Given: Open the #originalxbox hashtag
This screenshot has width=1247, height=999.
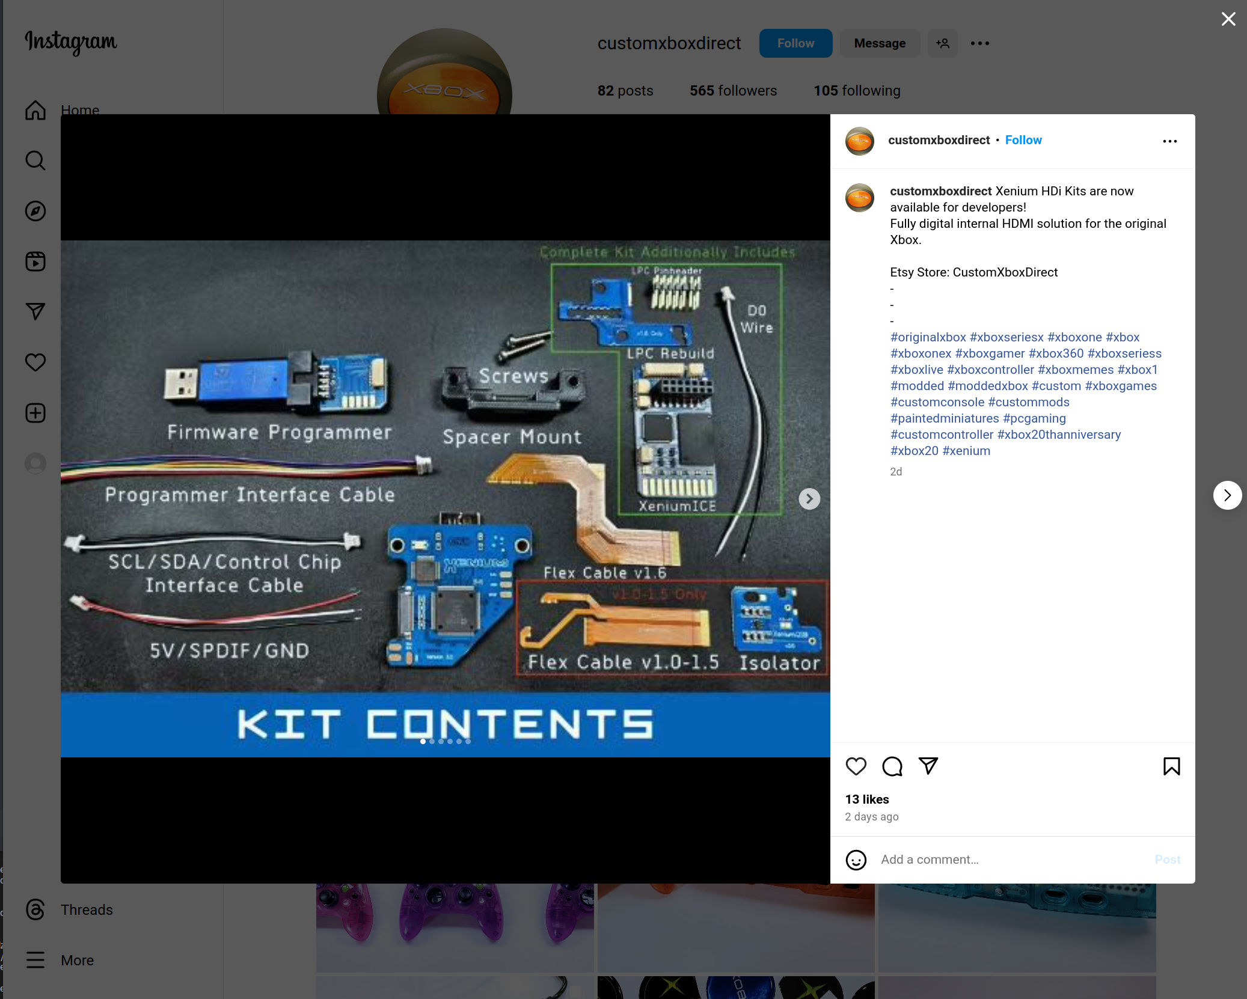Looking at the screenshot, I should 928,337.
